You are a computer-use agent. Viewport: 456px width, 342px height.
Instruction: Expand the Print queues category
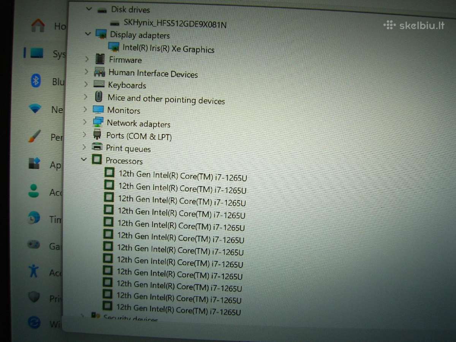coord(84,147)
